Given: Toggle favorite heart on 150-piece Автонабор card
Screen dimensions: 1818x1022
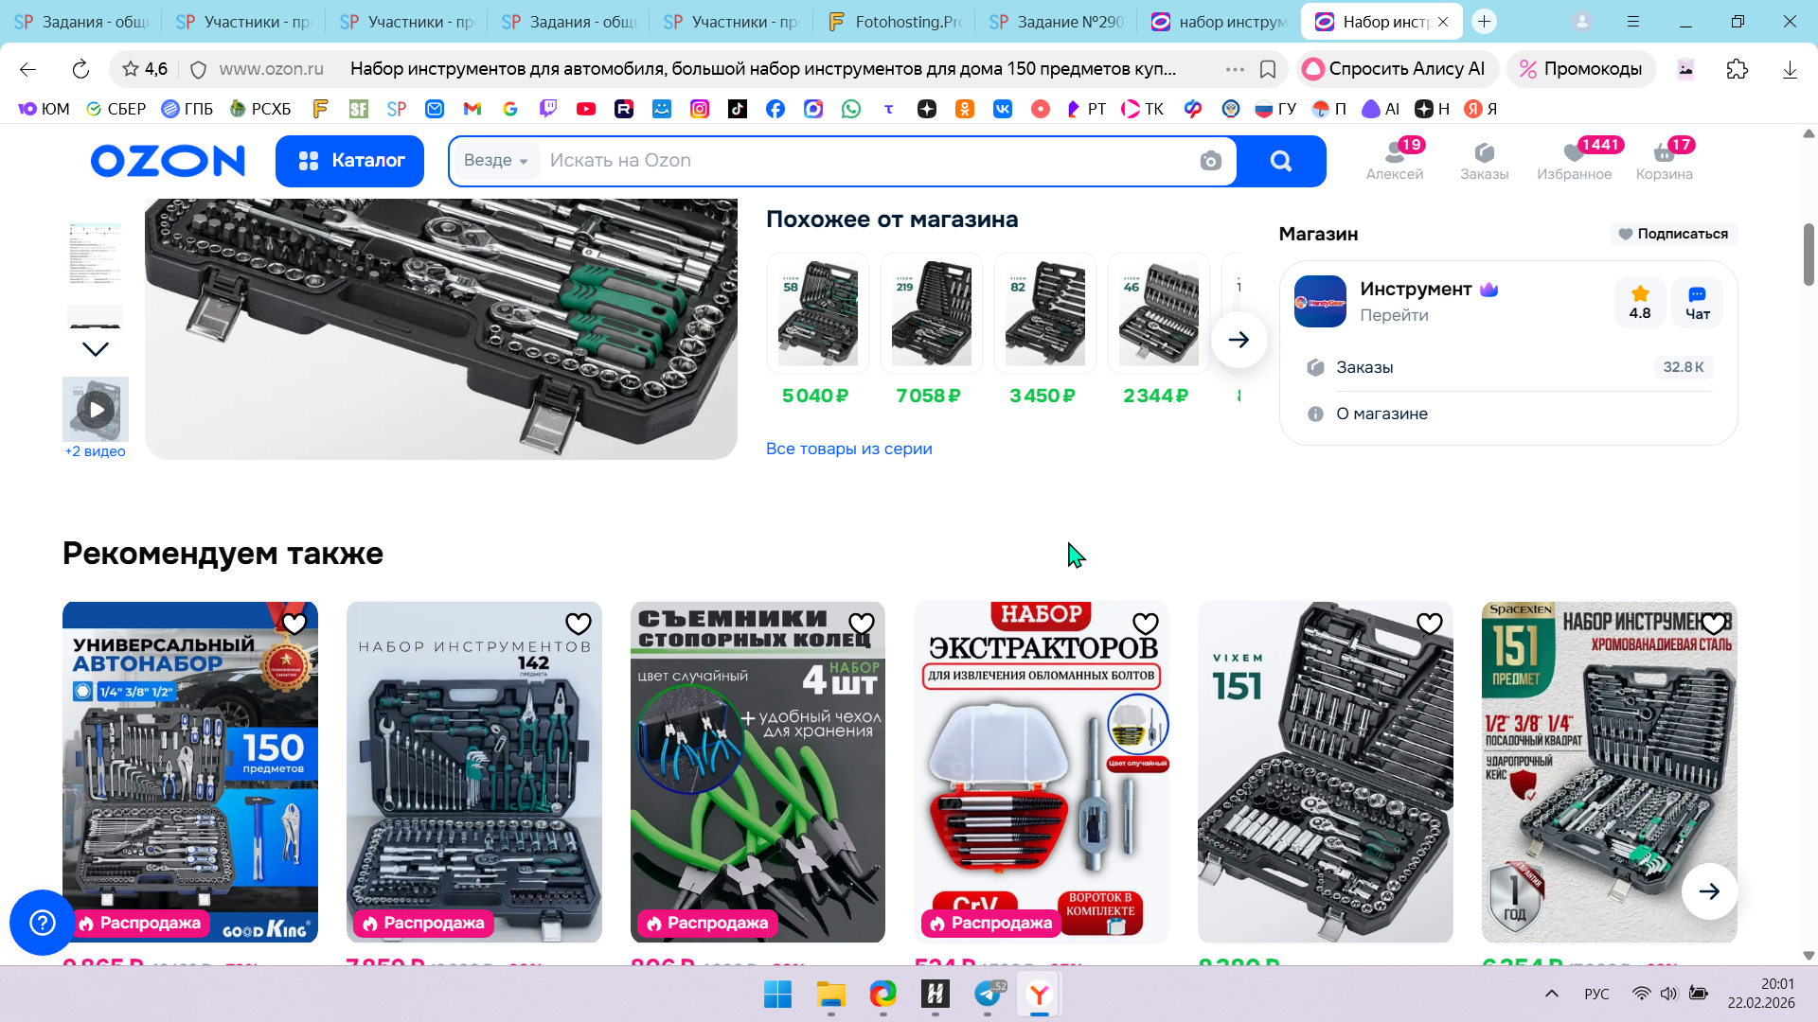Looking at the screenshot, I should [294, 625].
